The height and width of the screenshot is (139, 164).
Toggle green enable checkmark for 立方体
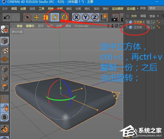click(x=154, y=27)
